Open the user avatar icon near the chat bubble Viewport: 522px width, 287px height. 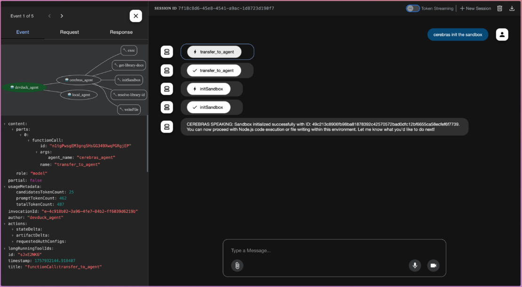click(502, 34)
